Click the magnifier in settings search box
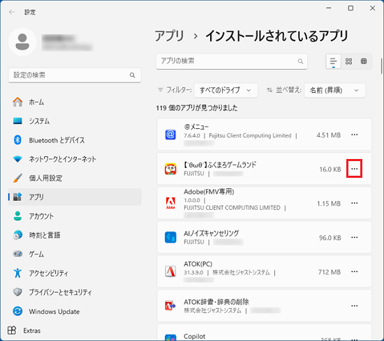This screenshot has height=341, width=384. 132,75
